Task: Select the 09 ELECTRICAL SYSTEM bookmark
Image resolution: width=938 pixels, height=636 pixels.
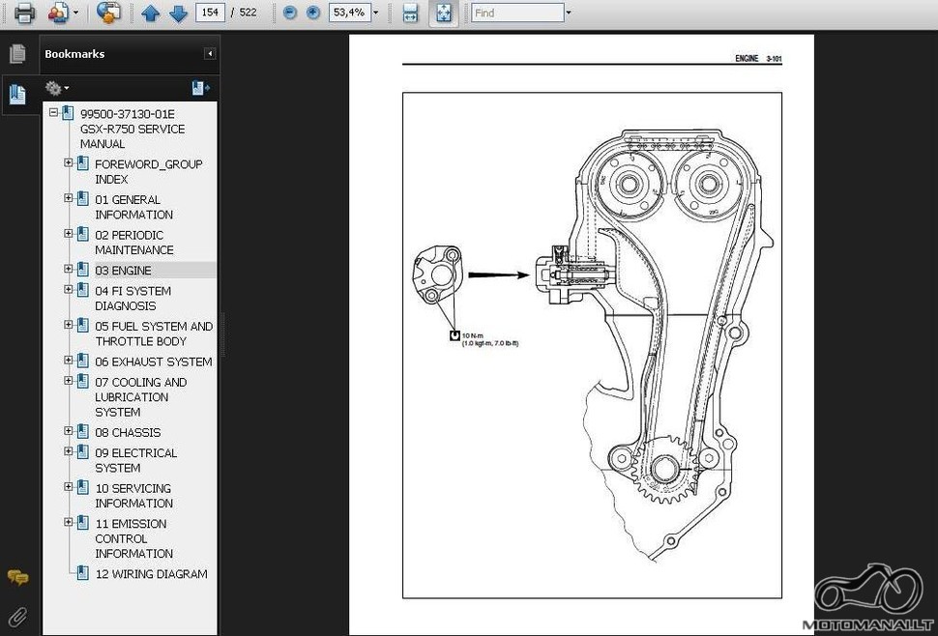Action: pos(135,460)
